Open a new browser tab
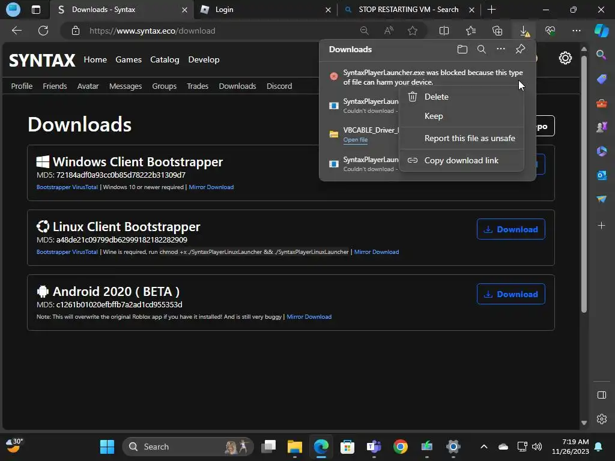The image size is (615, 461). click(491, 10)
